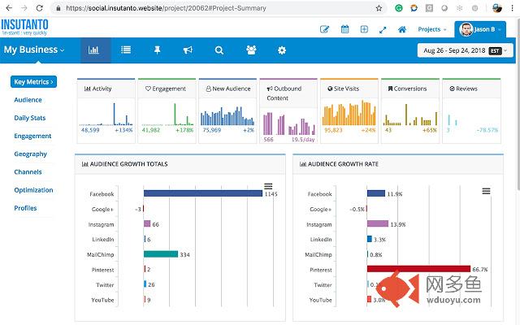520x325 pixels.
Task: Open Geography in the sidebar
Action: pos(31,154)
